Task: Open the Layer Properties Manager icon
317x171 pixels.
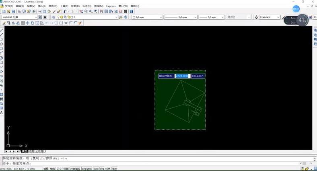Action: pyautogui.click(x=54, y=17)
